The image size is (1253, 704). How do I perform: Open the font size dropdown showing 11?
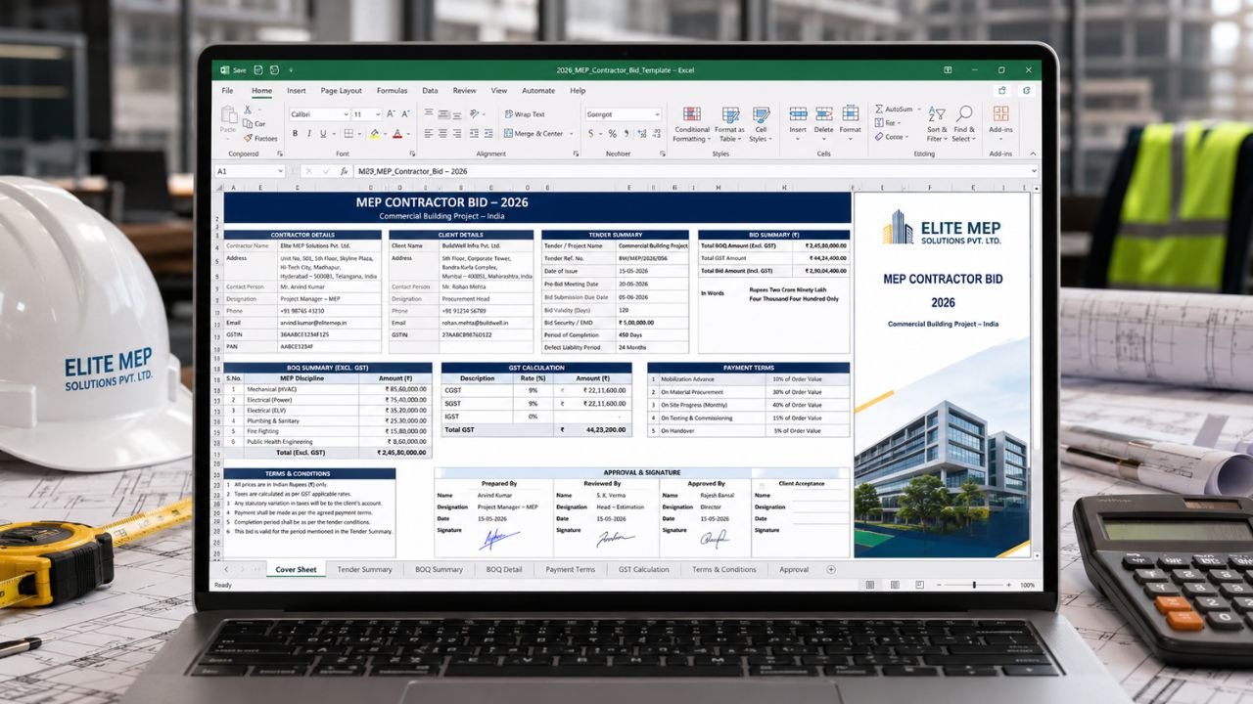pyautogui.click(x=378, y=114)
